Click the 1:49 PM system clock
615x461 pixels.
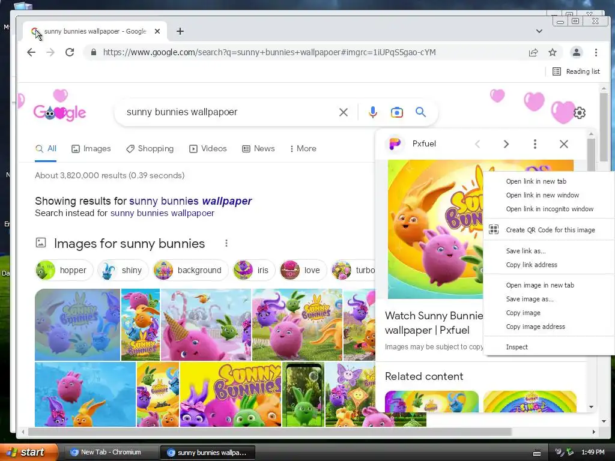tap(593, 453)
